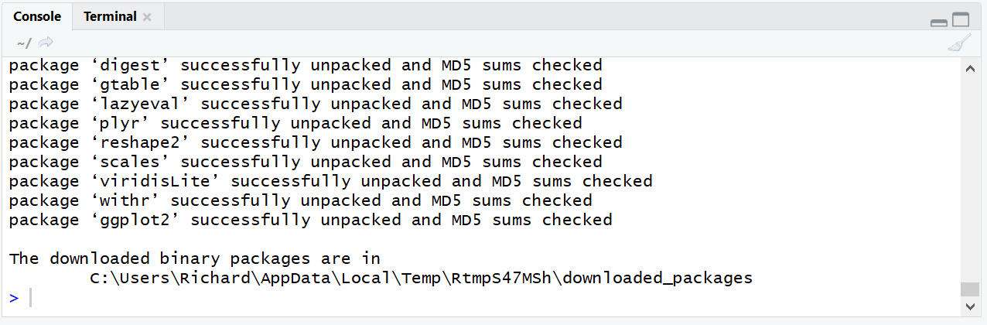
Task: Click the 'digest' package output line
Action: pyautogui.click(x=306, y=65)
